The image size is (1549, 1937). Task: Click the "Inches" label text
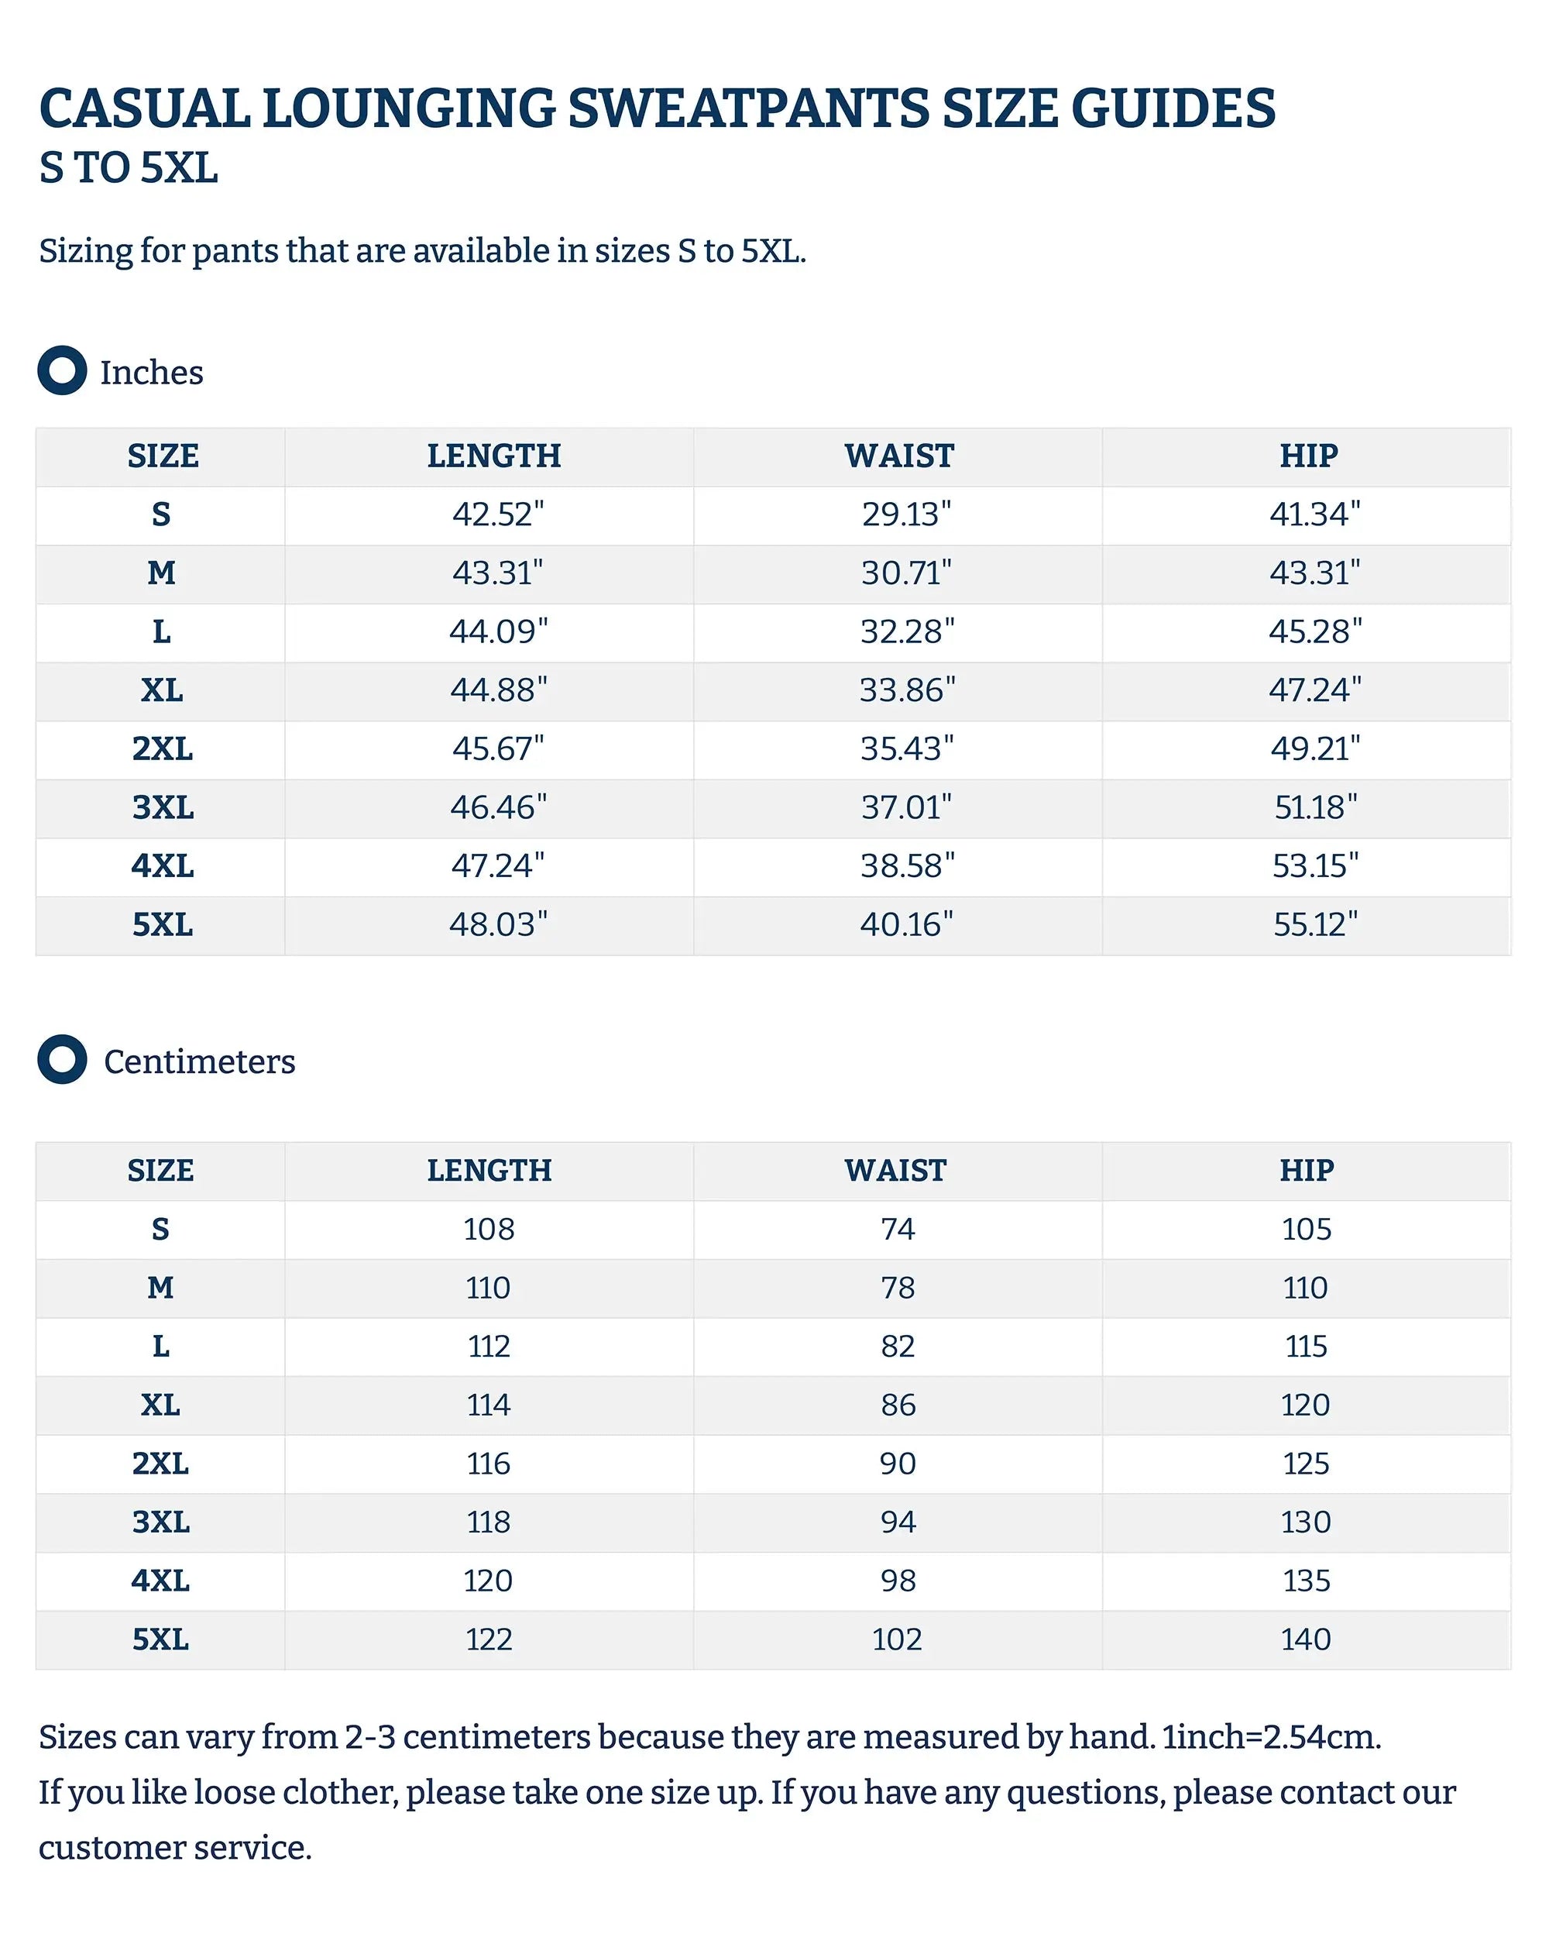152,372
